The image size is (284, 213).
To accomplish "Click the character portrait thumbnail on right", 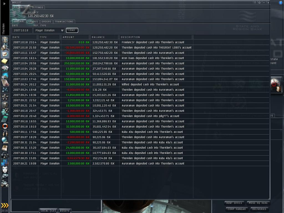I will 276,85.
